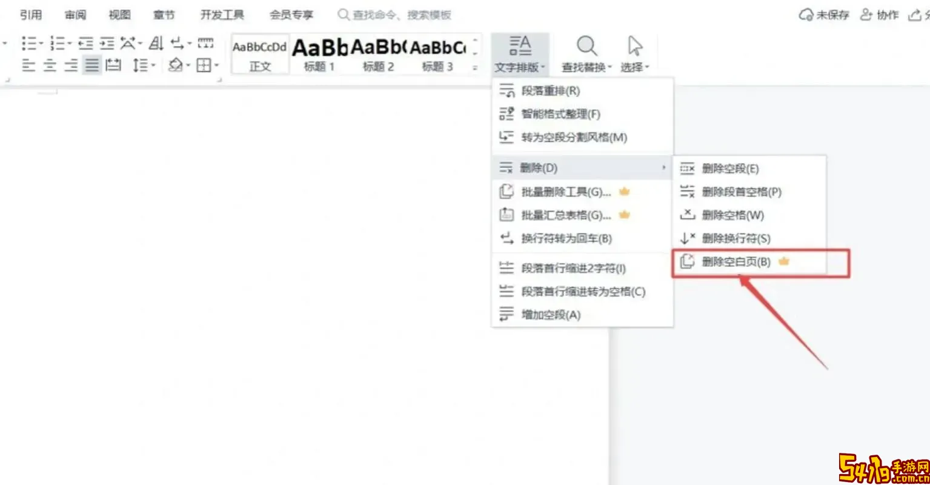
Task: Decrease indent with the outdent icon
Action: pyautogui.click(x=85, y=43)
